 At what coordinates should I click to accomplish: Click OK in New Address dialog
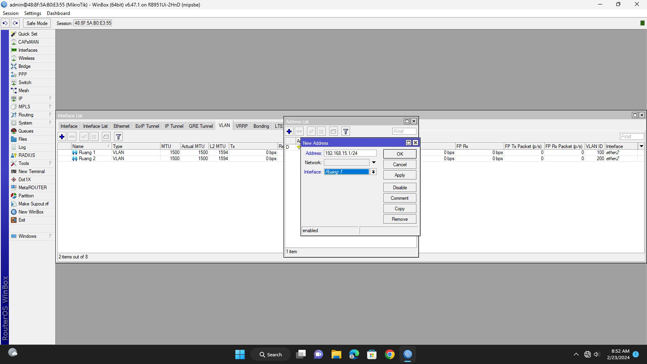tap(400, 154)
